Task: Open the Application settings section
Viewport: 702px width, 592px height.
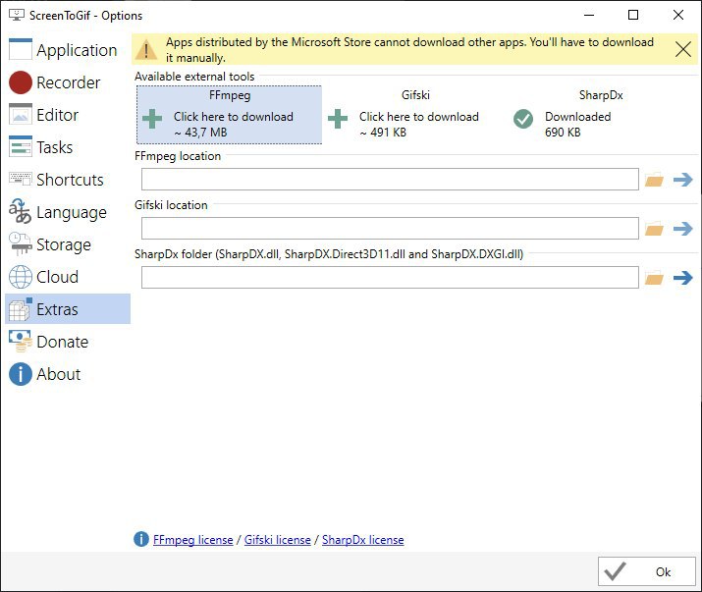Action: [x=68, y=50]
